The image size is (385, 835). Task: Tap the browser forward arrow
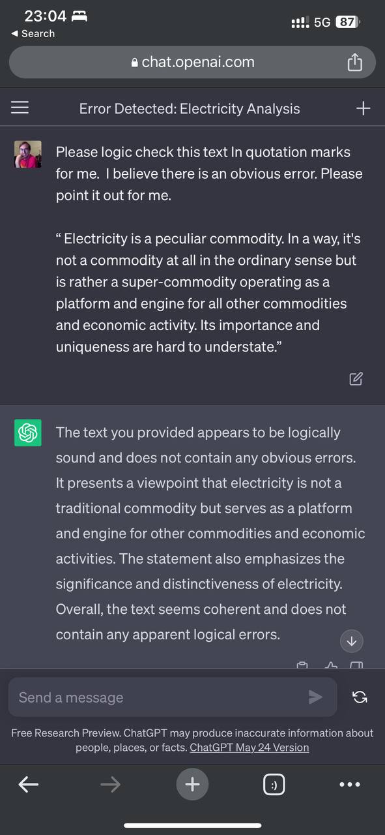pos(110,785)
